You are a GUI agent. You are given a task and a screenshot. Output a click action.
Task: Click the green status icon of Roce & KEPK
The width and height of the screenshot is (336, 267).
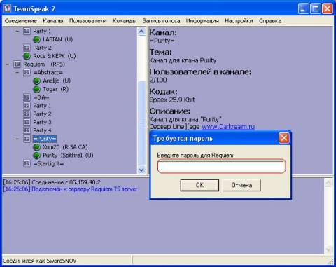[x=27, y=56]
